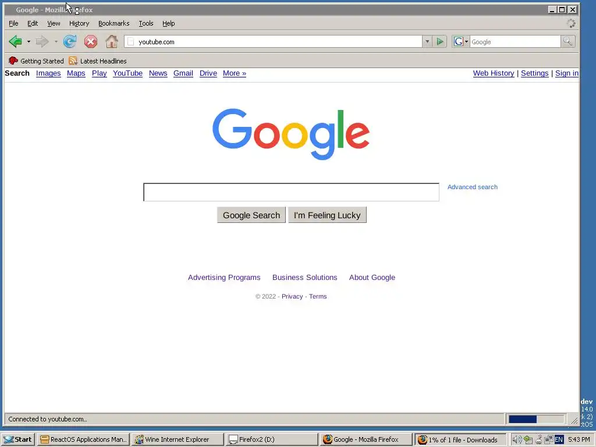596x447 pixels.
Task: Open the search engine selector dropdown
Action: (x=461, y=41)
